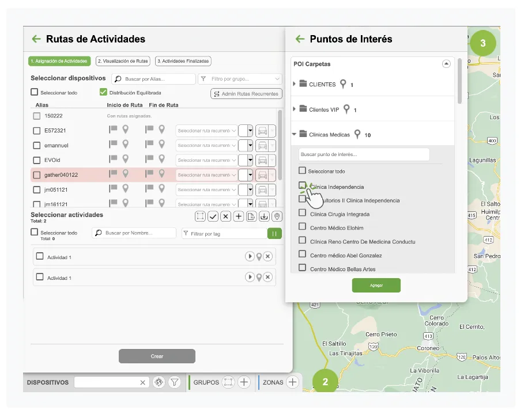Select the 1. Asignación de Actividades tab
The height and width of the screenshot is (414, 524).
pyautogui.click(x=59, y=61)
